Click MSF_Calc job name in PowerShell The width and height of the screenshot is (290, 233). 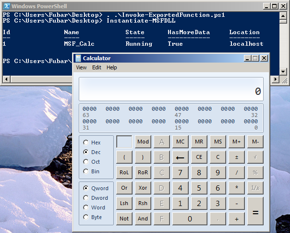pos(79,44)
